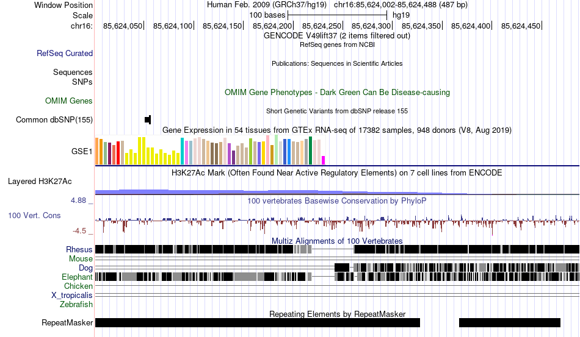Open the Layered H3K27Ac track label

pyautogui.click(x=40, y=181)
